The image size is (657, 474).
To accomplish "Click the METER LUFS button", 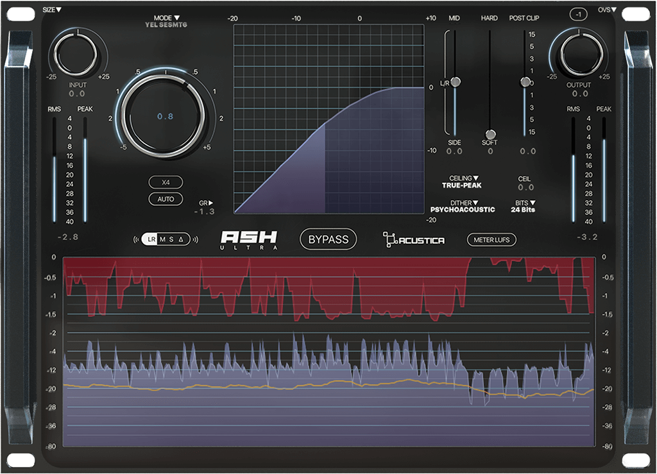I will coord(491,240).
